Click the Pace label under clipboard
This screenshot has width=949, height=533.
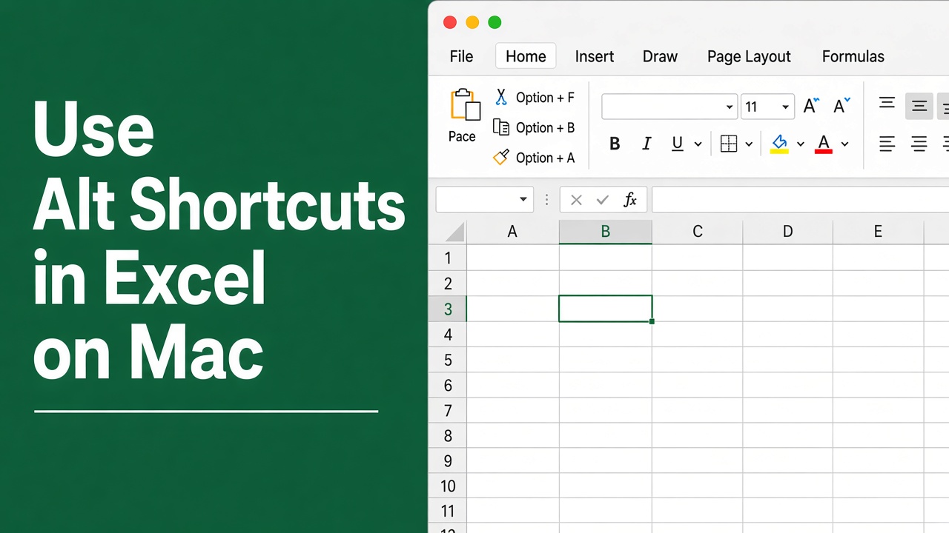coord(462,136)
